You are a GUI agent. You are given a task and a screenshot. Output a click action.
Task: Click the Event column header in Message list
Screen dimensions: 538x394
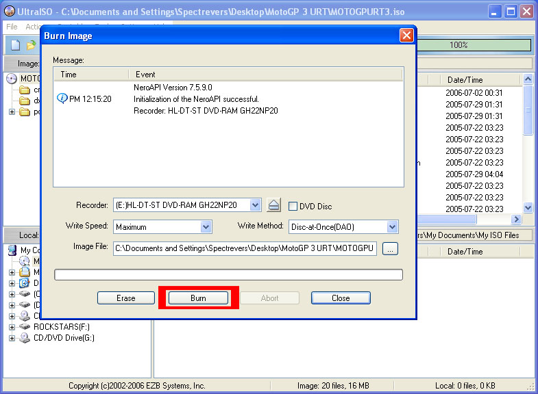pos(265,75)
